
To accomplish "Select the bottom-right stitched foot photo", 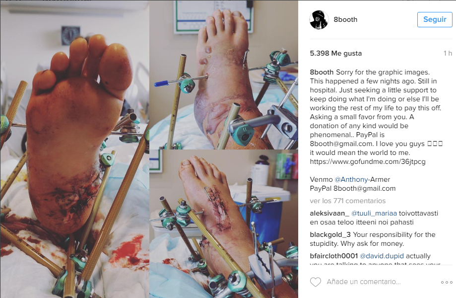I will (x=224, y=224).
